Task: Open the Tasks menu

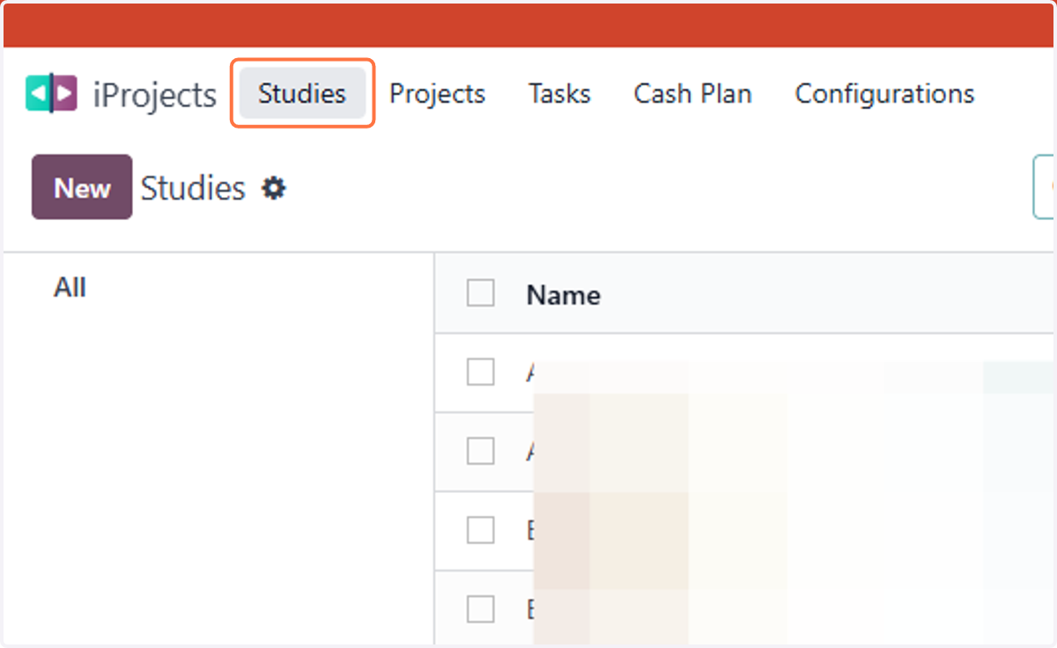Action: point(559,93)
